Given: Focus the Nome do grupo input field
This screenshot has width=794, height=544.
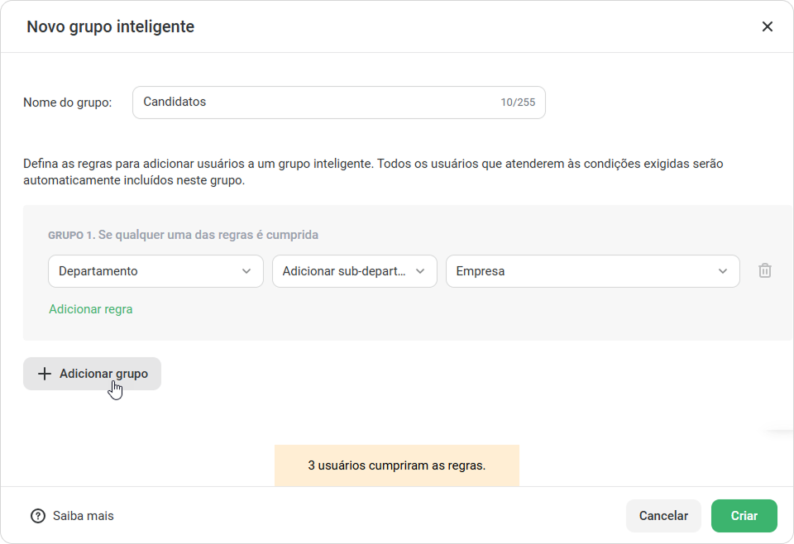Looking at the screenshot, I should 339,103.
